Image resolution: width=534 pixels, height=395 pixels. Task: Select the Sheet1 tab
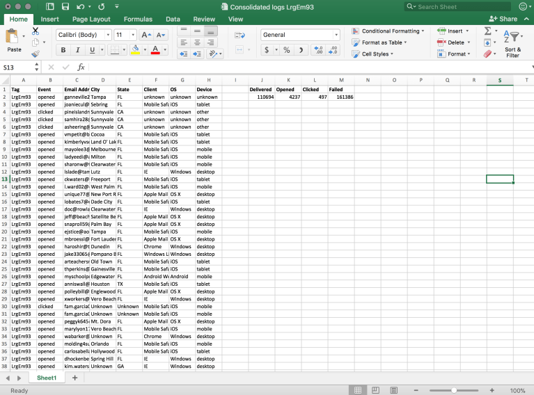[x=47, y=378]
